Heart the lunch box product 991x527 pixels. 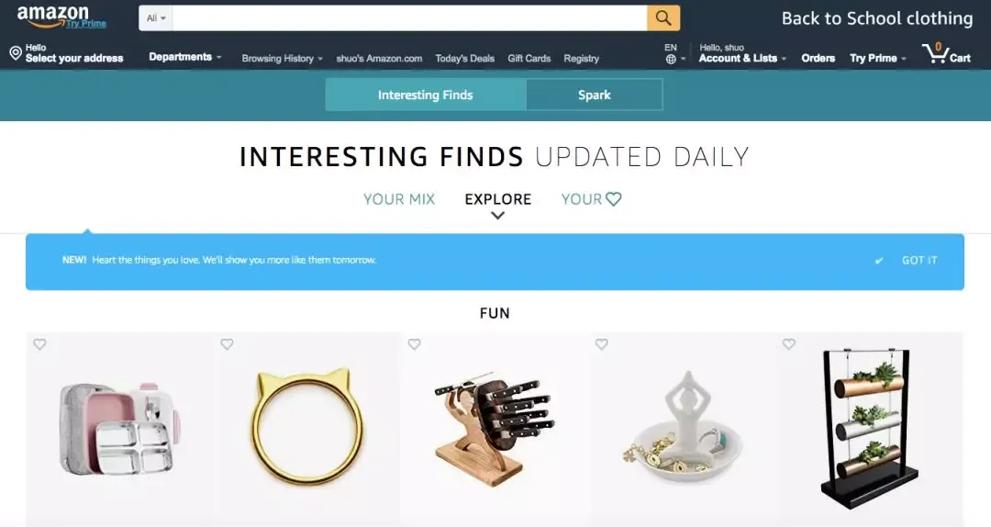39,344
